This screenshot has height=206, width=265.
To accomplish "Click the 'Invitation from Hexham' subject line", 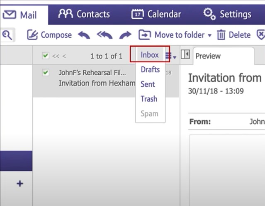I will [x=97, y=83].
